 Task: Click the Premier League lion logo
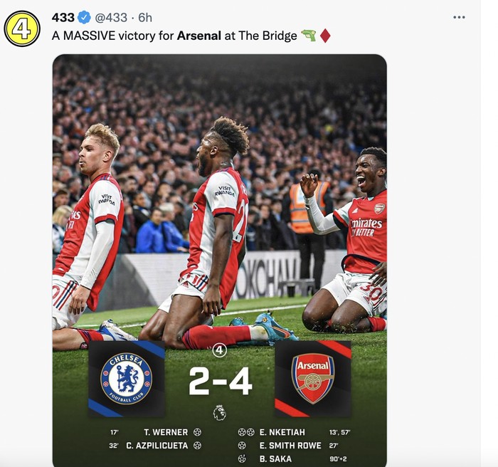(x=220, y=412)
